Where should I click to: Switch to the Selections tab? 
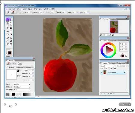[x=121, y=63]
